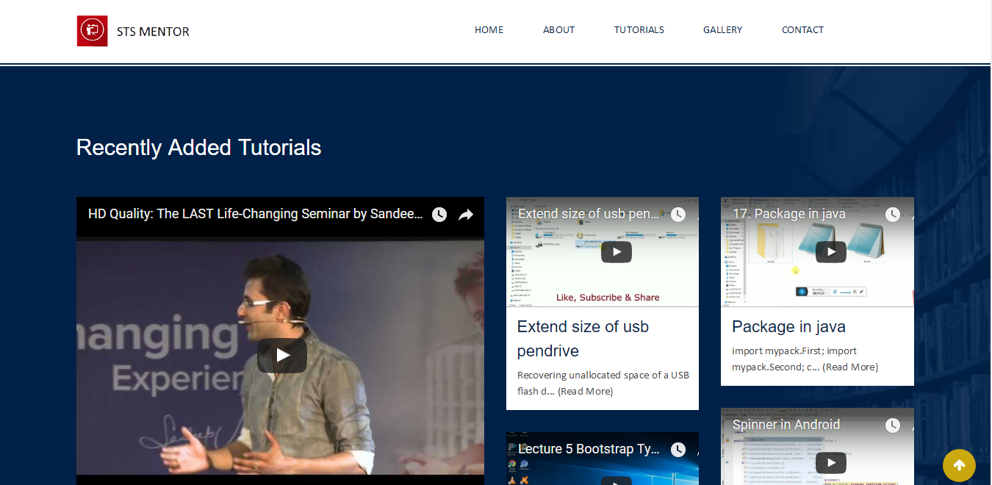Open the HOME menu item
This screenshot has width=992, height=485.
pos(489,30)
